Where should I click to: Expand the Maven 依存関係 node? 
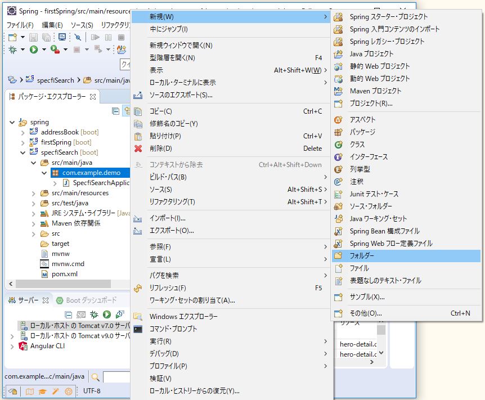point(33,224)
